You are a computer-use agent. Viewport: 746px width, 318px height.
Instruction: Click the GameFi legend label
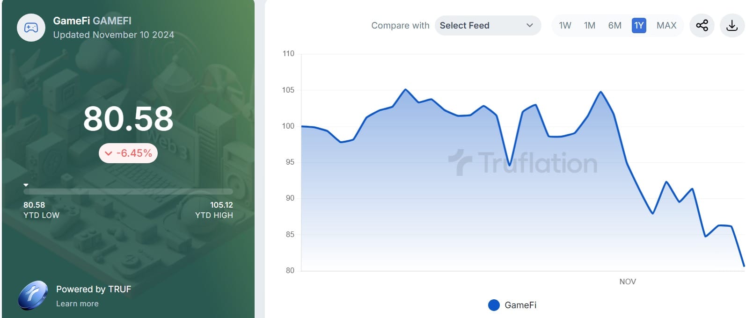pos(520,305)
